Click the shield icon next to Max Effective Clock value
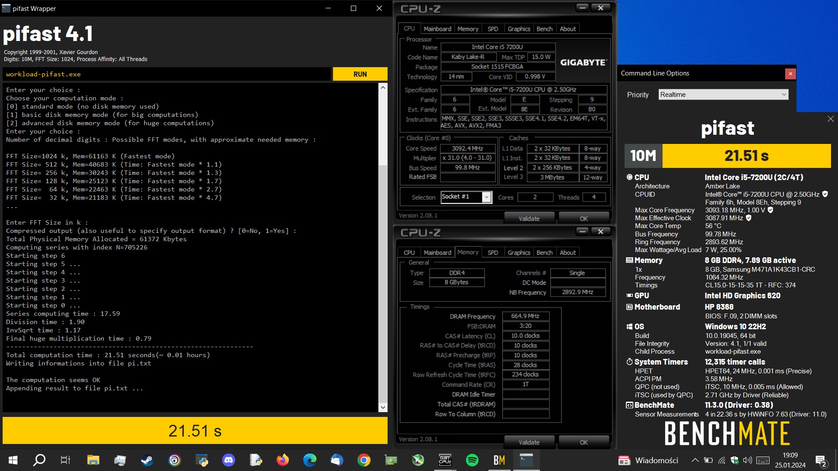Image resolution: width=838 pixels, height=471 pixels. click(749, 218)
